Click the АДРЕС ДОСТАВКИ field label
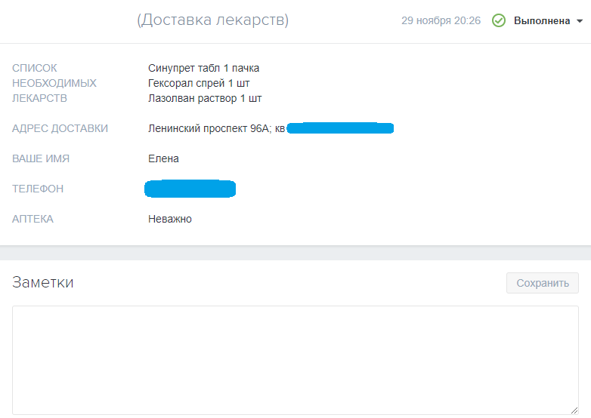 (x=60, y=128)
